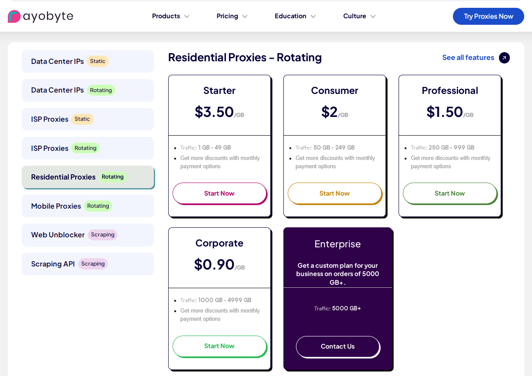Click the monthly payment discount note under Starter
The height and width of the screenshot is (376, 532).
click(220, 162)
